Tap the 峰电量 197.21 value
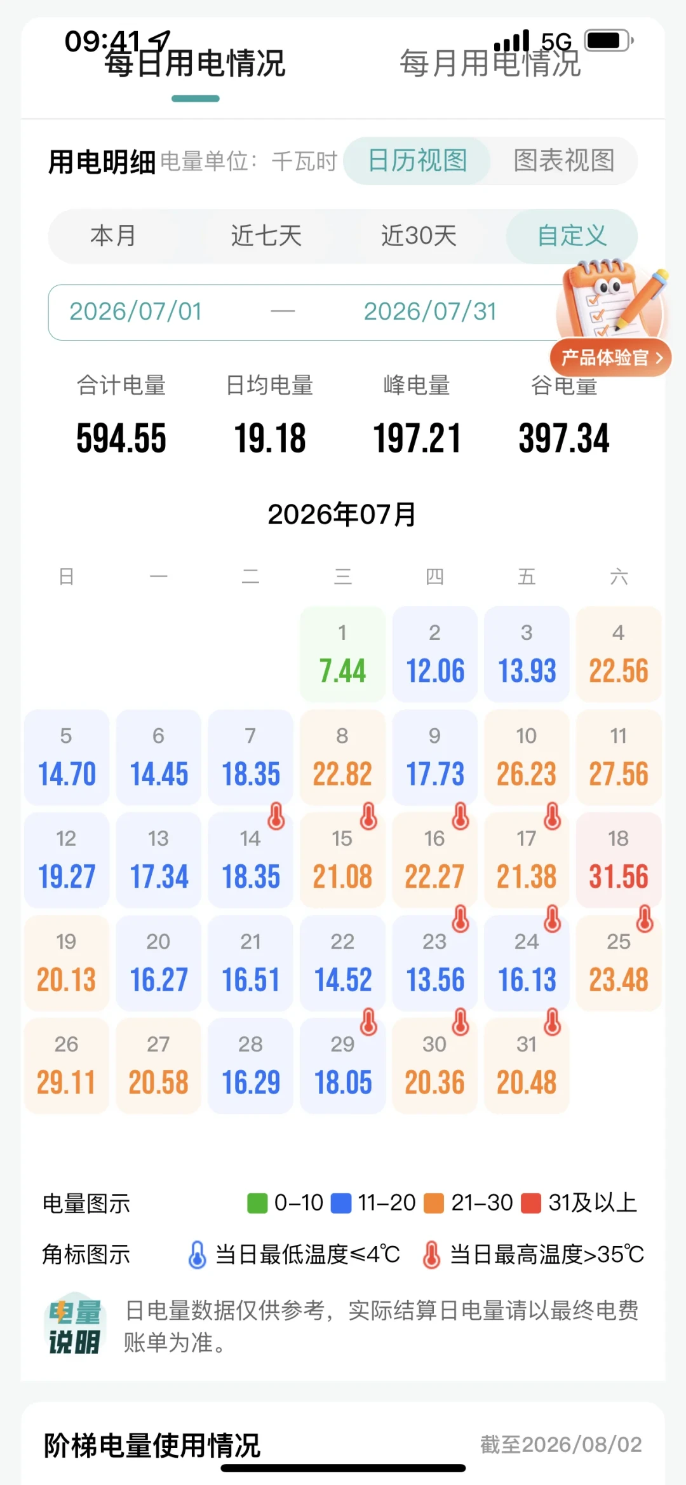 417,438
